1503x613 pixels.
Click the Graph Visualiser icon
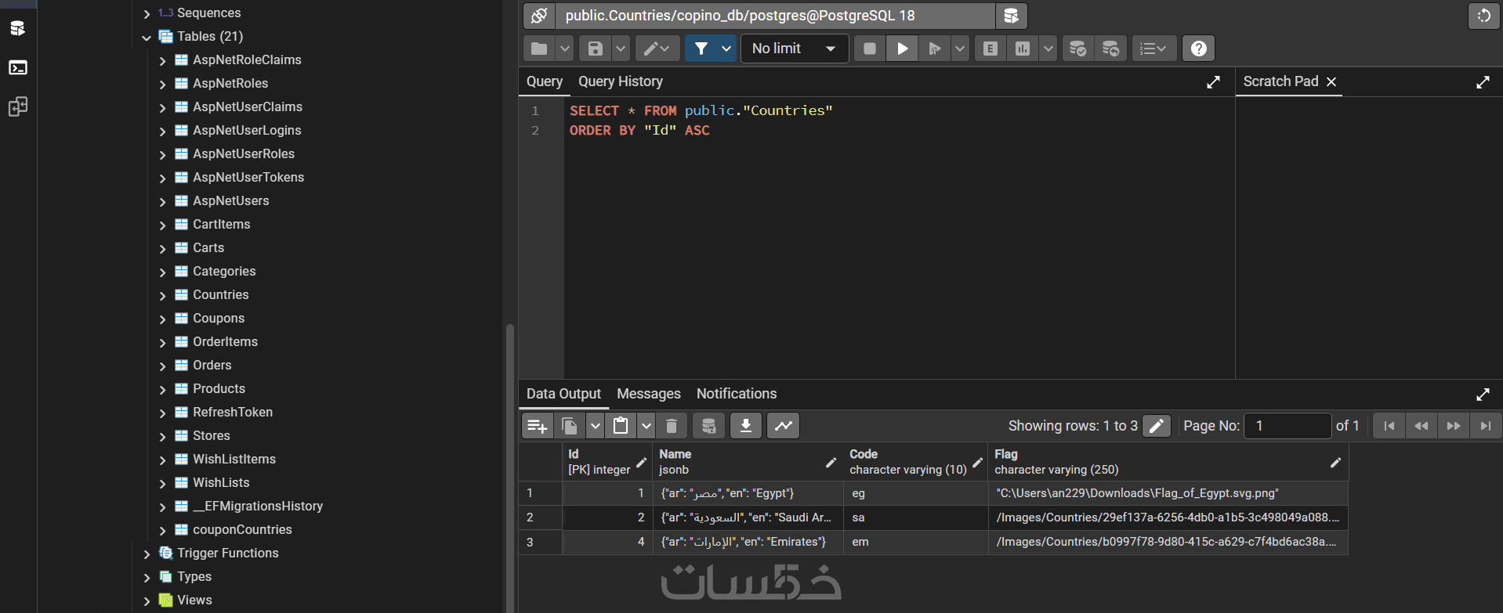pos(784,426)
